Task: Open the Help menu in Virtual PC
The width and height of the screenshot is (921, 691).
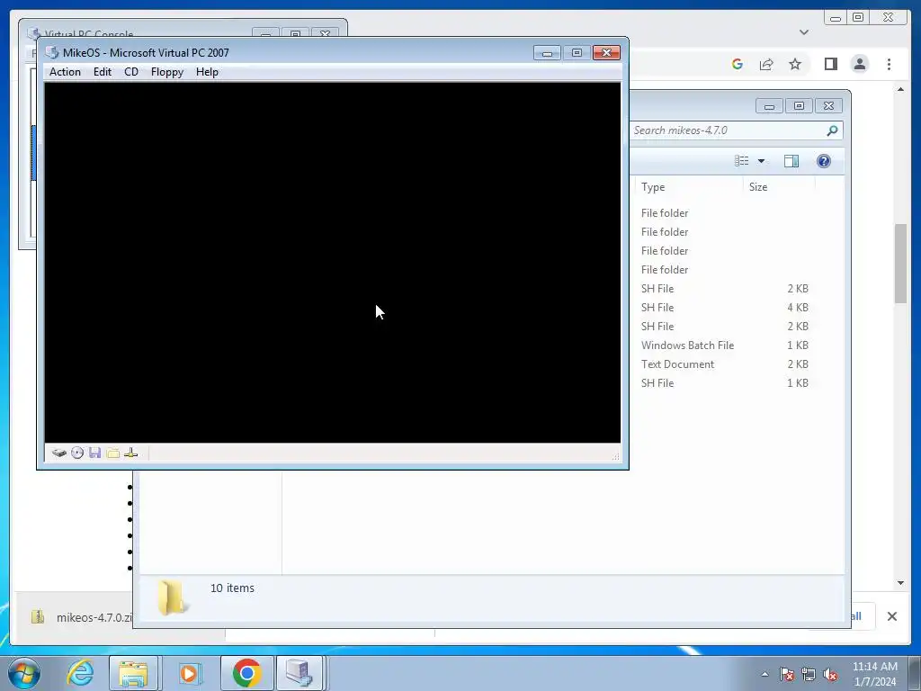Action: [207, 72]
